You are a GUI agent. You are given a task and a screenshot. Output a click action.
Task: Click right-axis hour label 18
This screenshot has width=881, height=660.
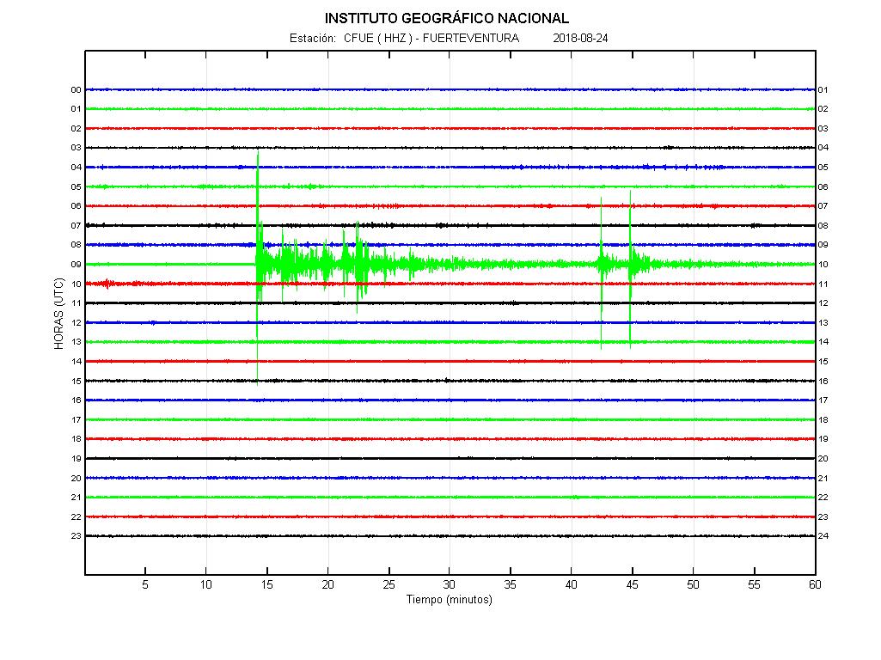[823, 420]
